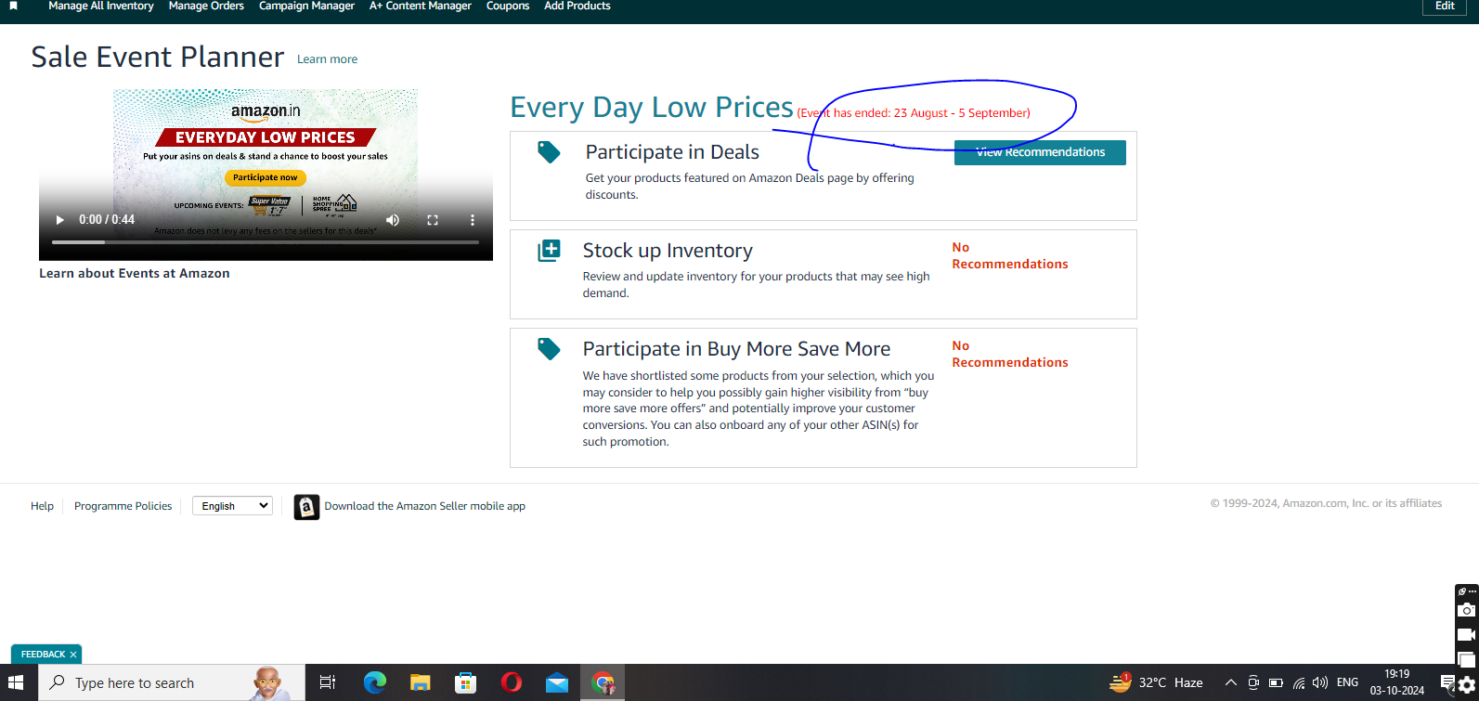Click the screenshot camera icon on side panel
The height and width of the screenshot is (701, 1479).
point(1466,610)
